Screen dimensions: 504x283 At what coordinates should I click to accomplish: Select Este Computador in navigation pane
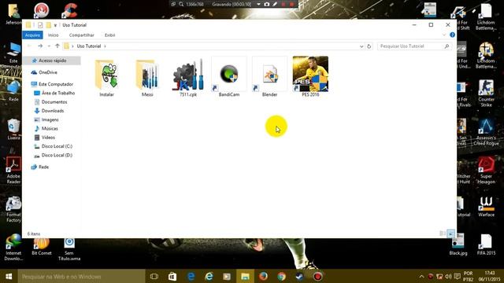tap(52, 84)
